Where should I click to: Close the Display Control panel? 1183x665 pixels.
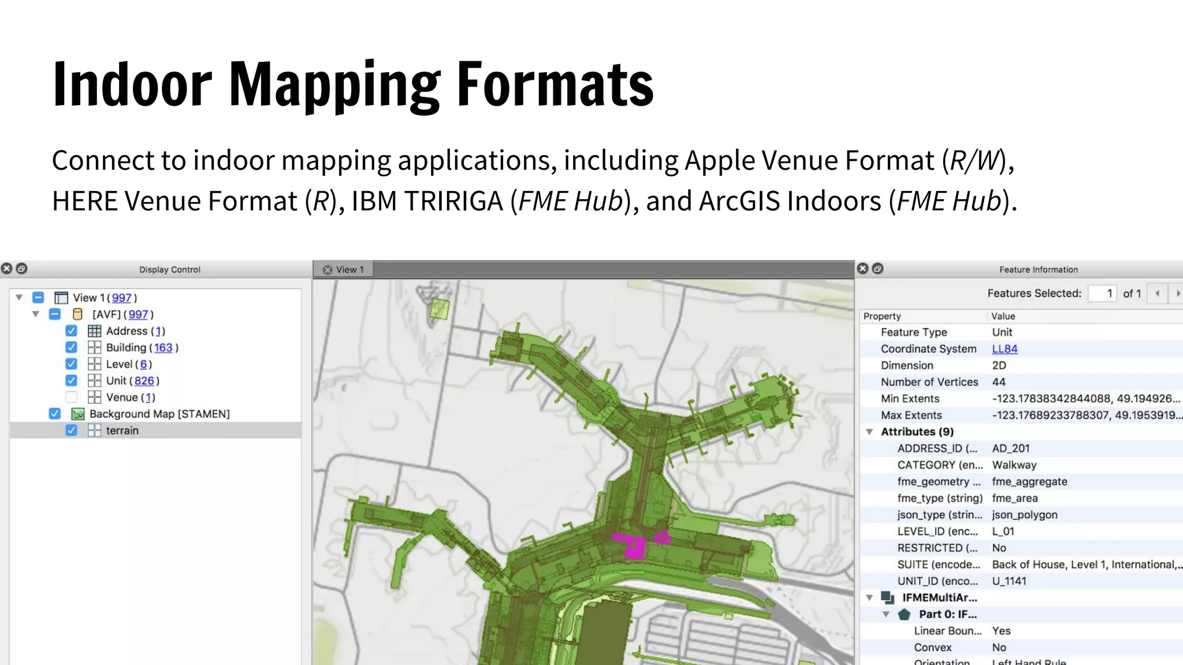[7, 268]
